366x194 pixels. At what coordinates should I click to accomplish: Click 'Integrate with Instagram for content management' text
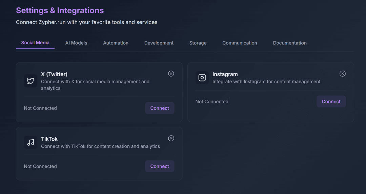(266, 82)
